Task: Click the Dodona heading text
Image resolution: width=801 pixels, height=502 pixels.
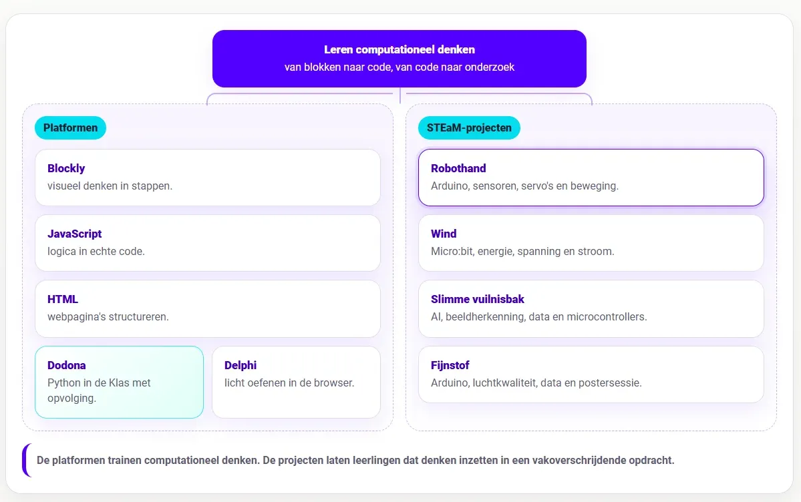Action: tap(66, 365)
